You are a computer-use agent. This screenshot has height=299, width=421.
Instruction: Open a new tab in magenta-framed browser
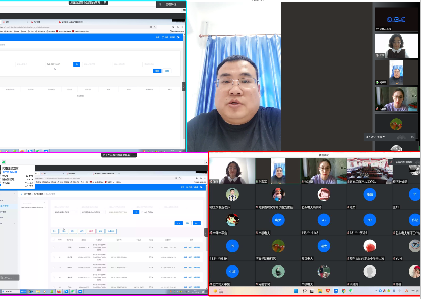(x=119, y=173)
